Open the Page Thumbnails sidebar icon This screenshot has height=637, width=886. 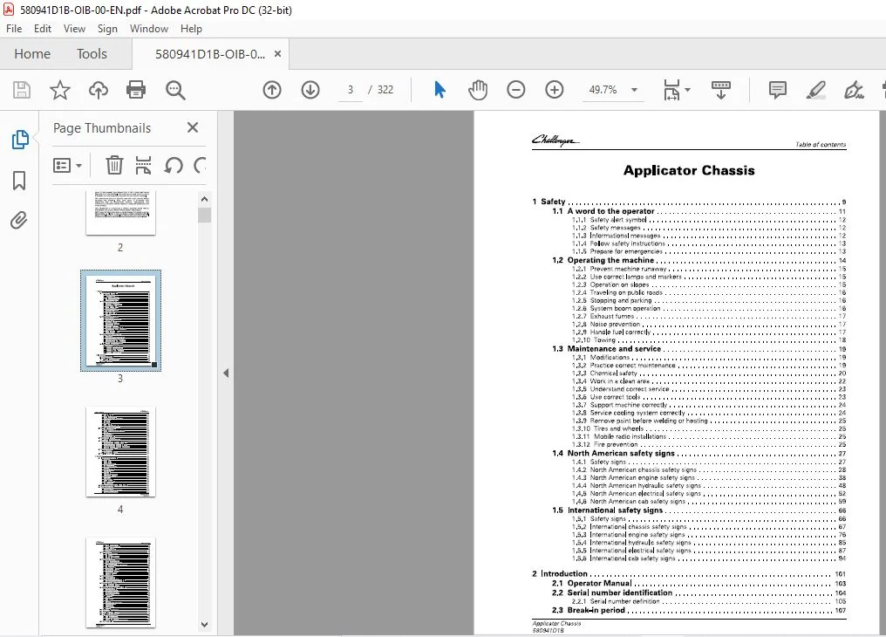click(x=20, y=140)
